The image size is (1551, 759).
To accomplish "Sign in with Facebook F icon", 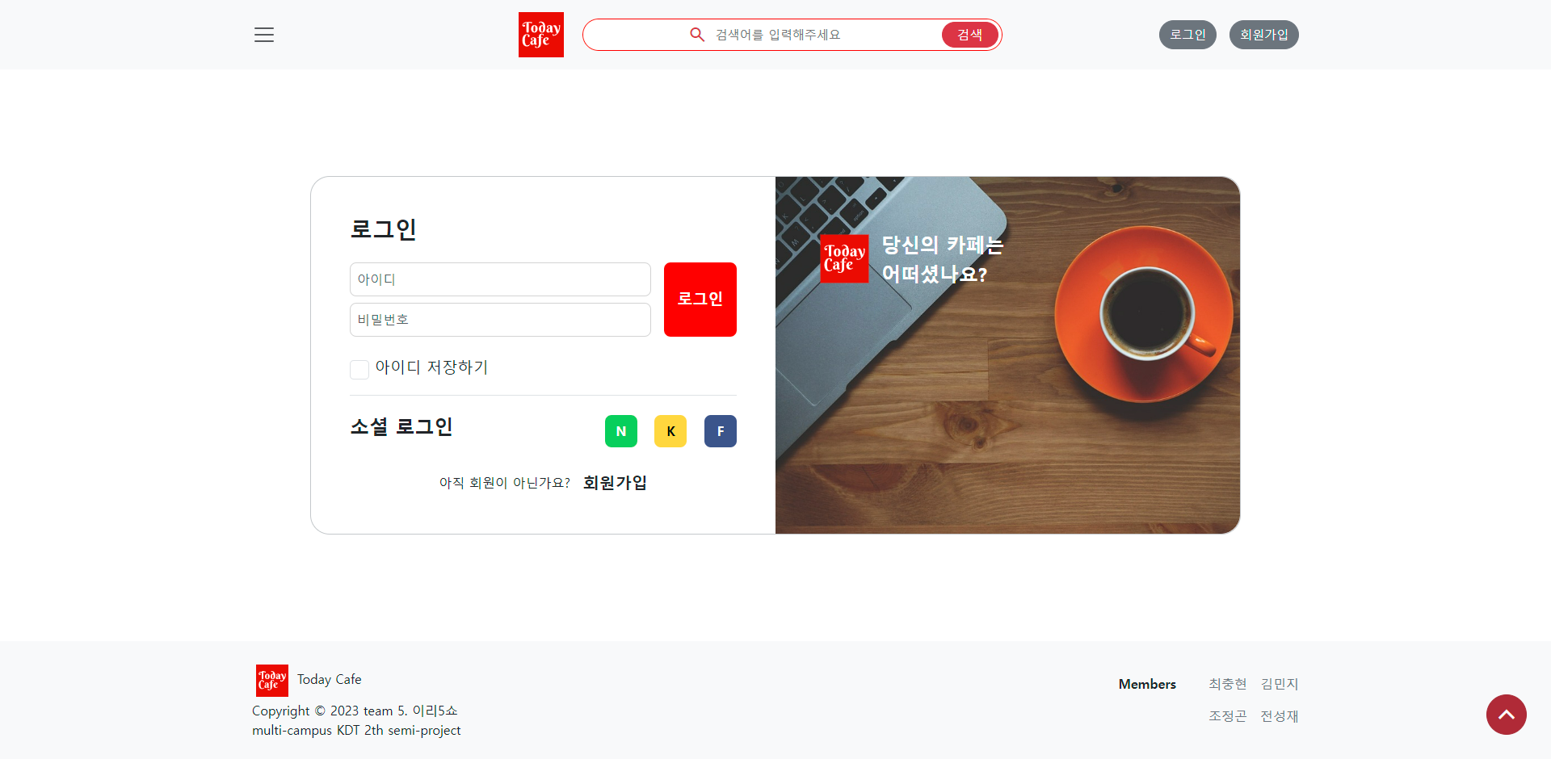I will point(721,431).
